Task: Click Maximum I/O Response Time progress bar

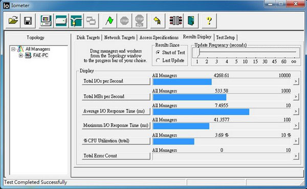Action: (x=222, y=126)
